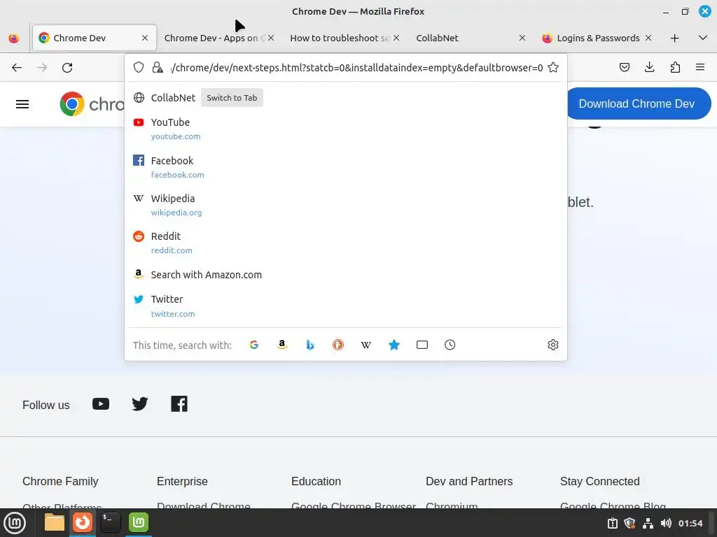Click inside the URL address field

(356, 68)
